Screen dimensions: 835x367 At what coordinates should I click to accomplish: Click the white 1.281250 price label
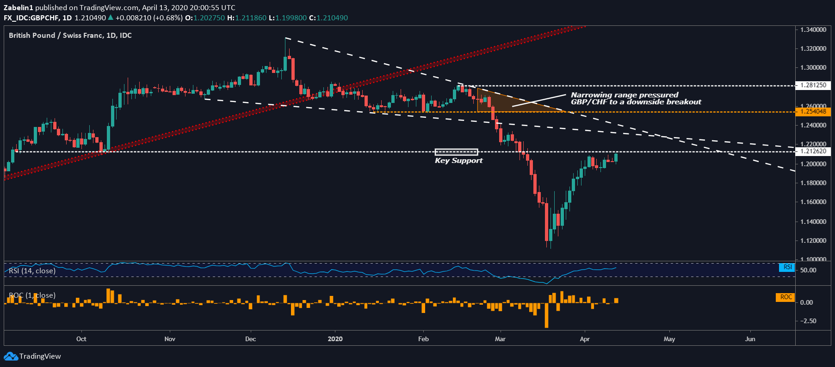813,85
